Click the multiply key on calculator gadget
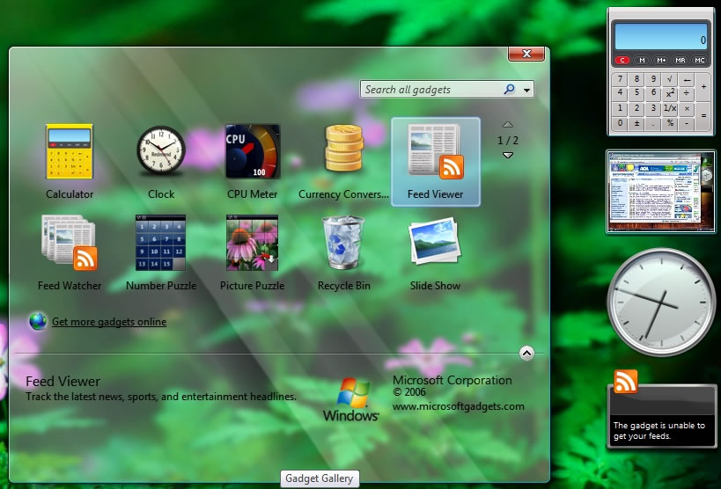 [687, 108]
